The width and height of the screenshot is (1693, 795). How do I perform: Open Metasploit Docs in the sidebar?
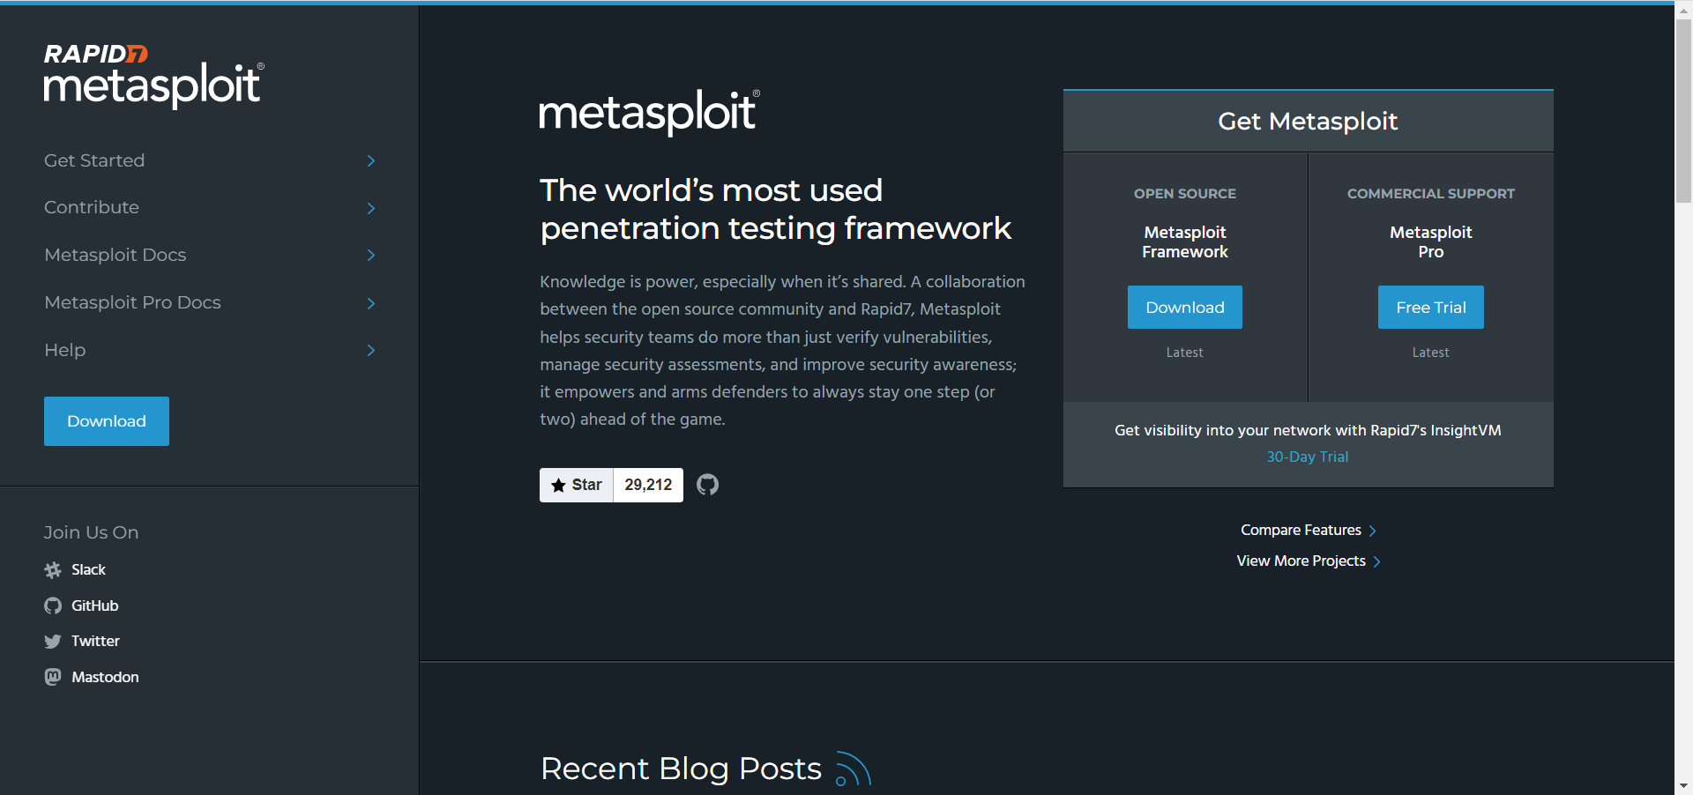(x=116, y=255)
